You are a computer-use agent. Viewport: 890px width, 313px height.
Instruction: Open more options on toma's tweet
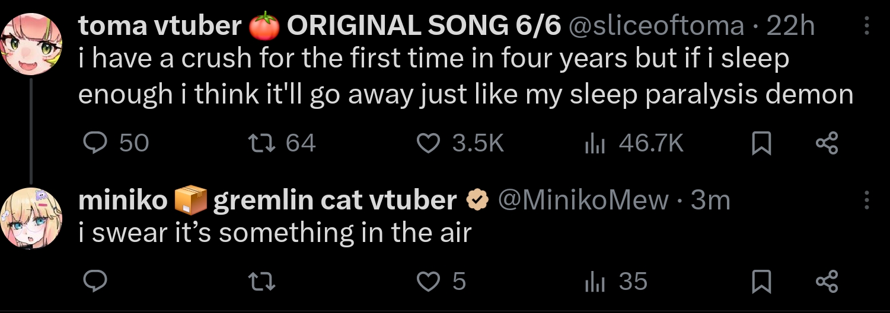tap(867, 25)
